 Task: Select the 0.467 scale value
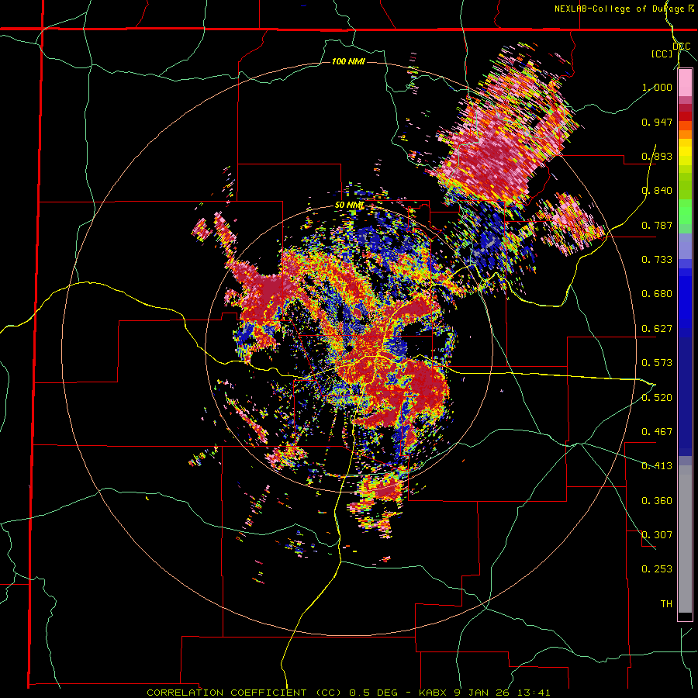click(657, 432)
